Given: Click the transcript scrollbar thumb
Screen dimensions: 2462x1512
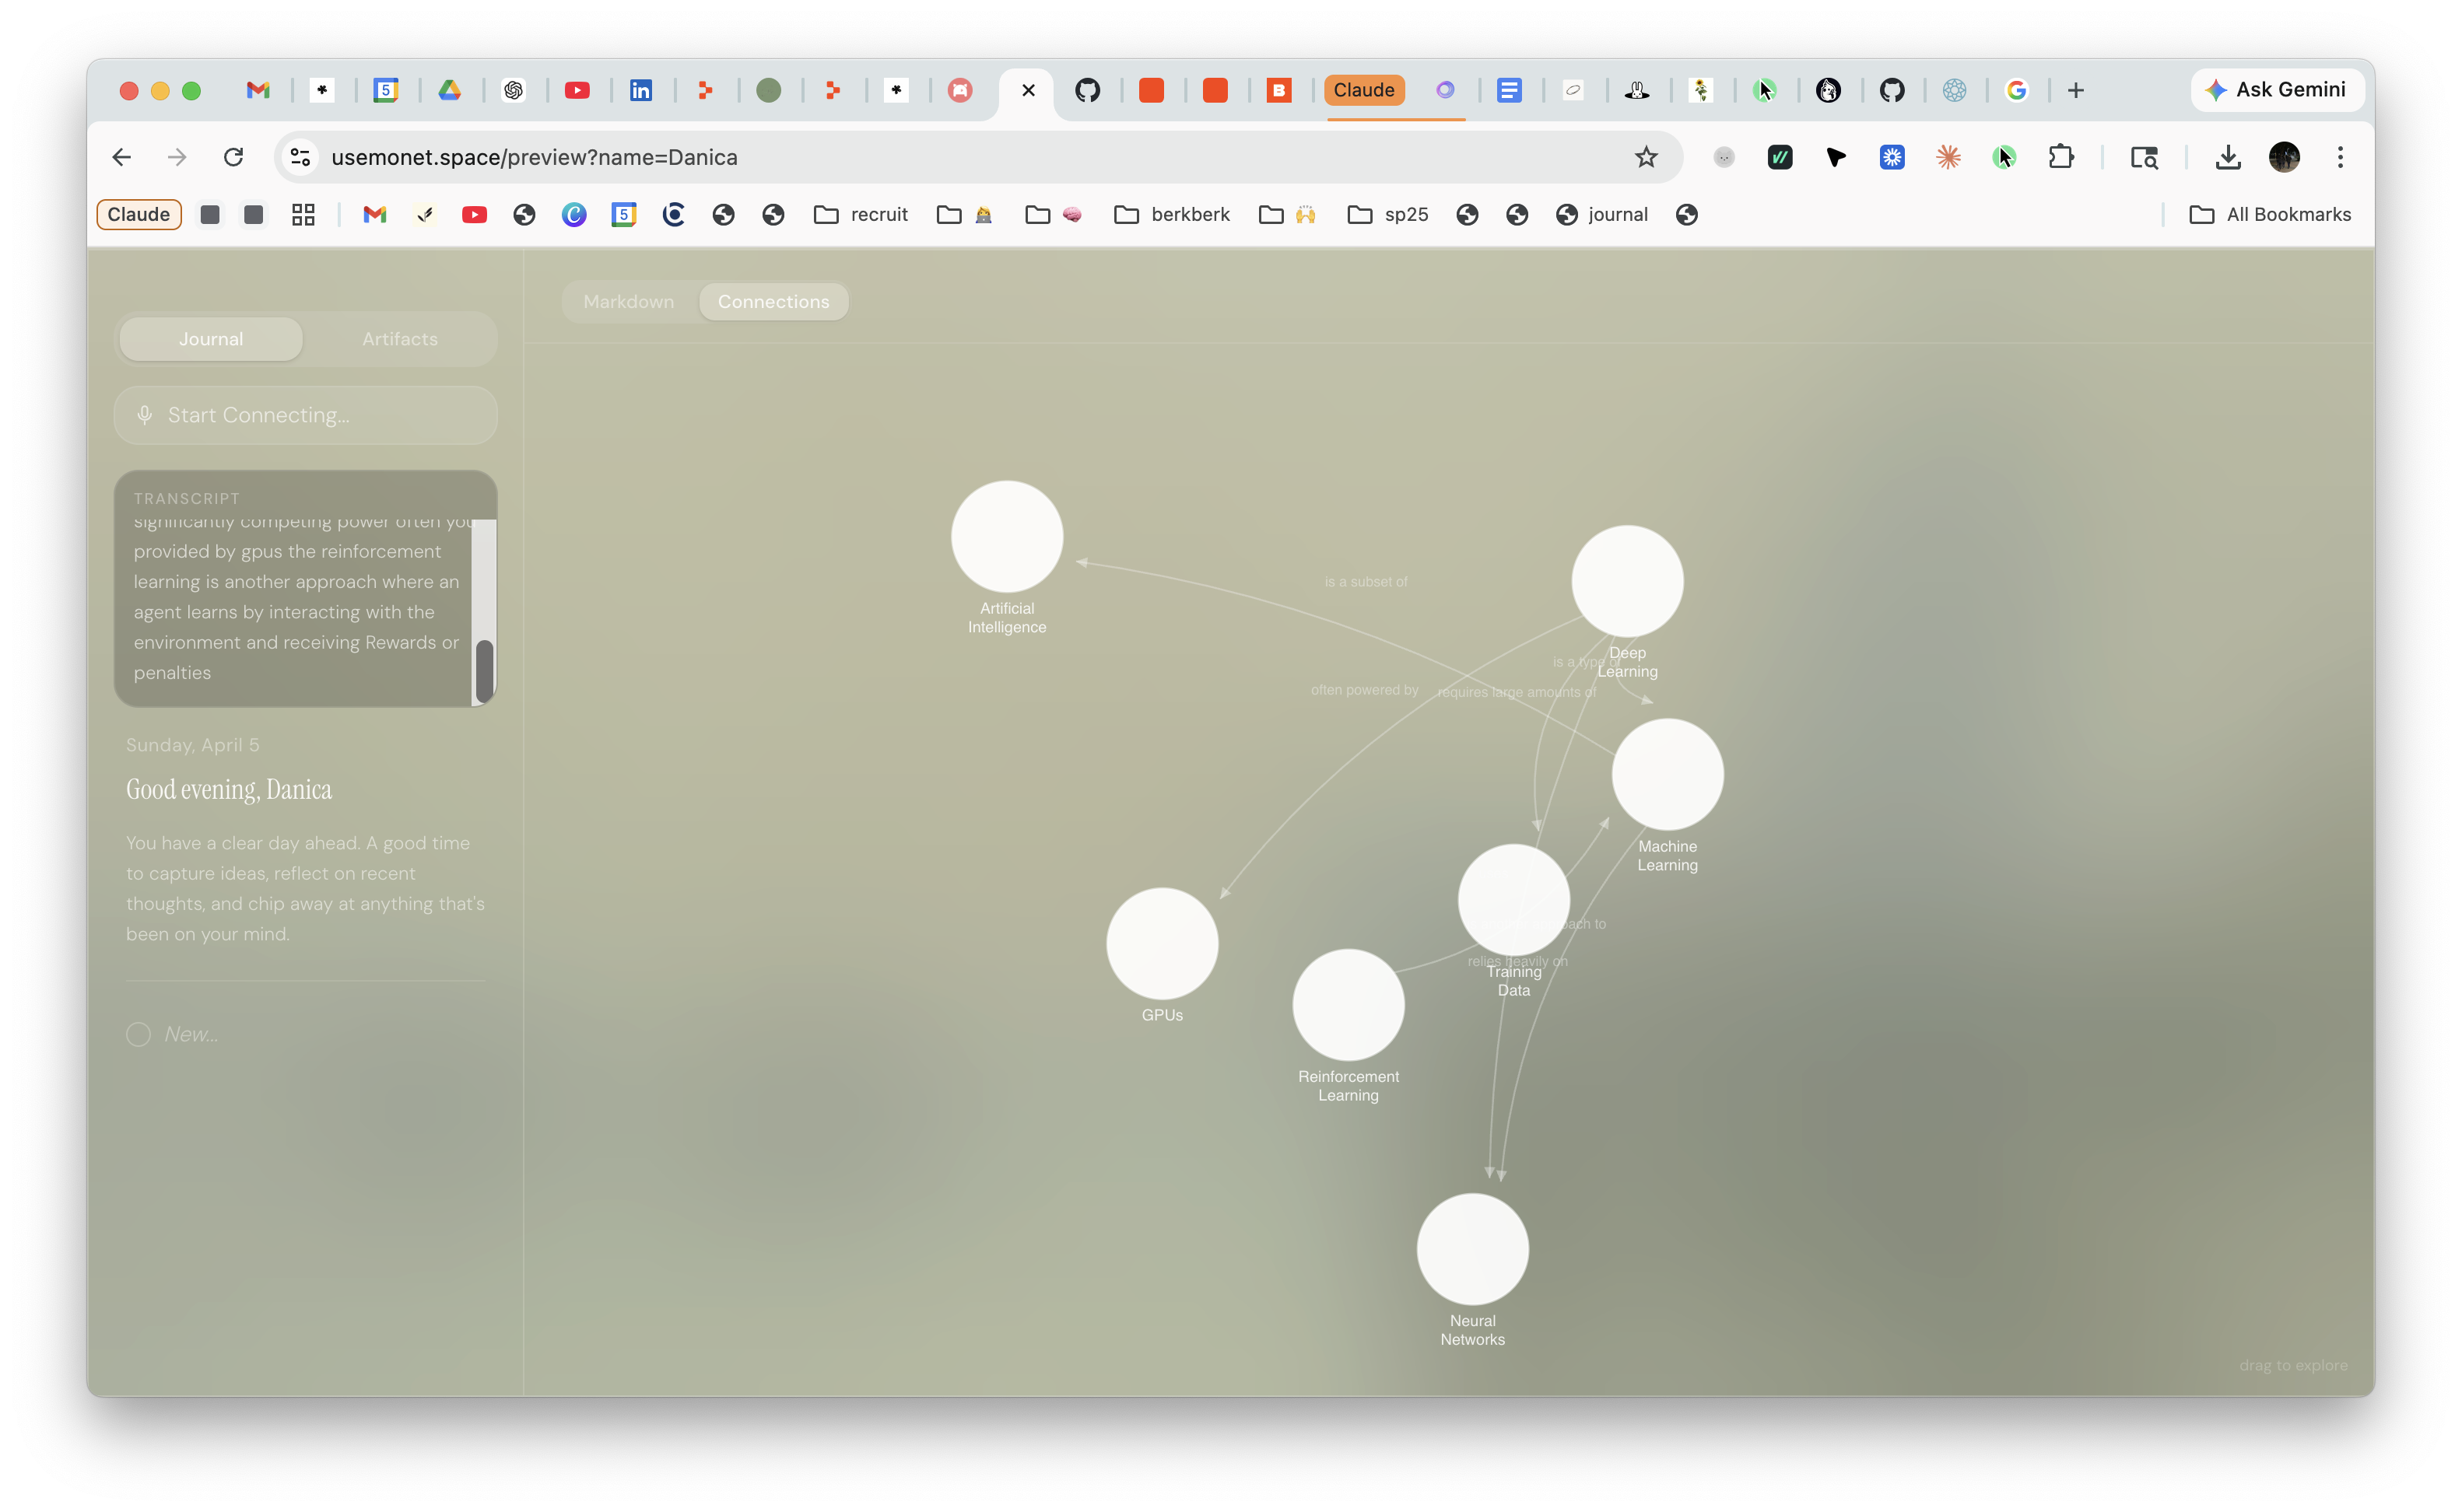Looking at the screenshot, I should (x=484, y=671).
